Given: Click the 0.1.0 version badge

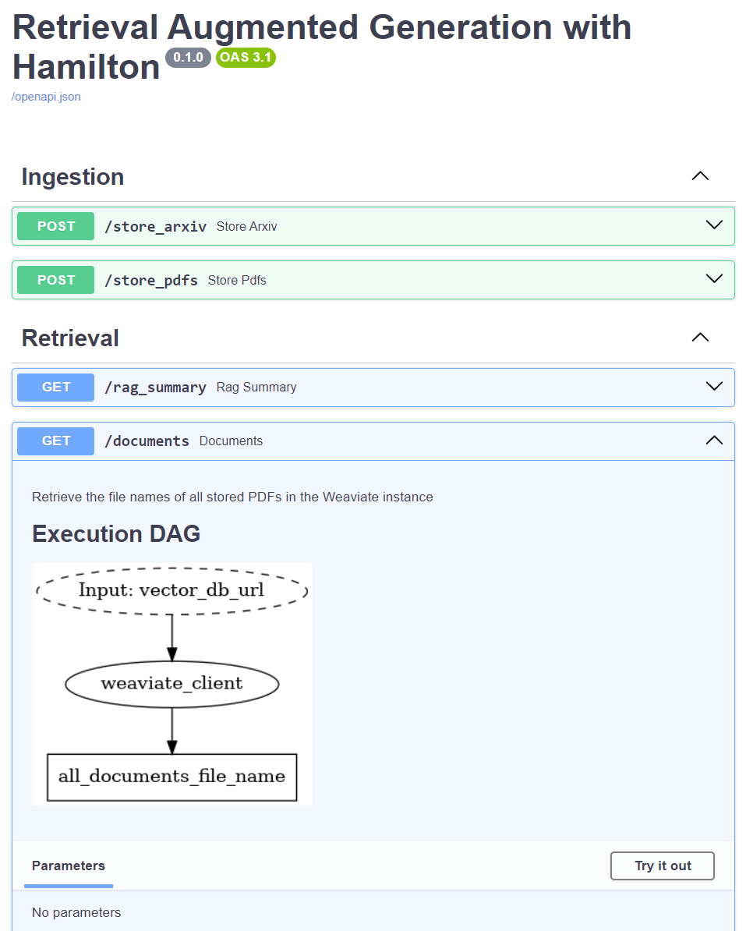Looking at the screenshot, I should pyautogui.click(x=188, y=57).
